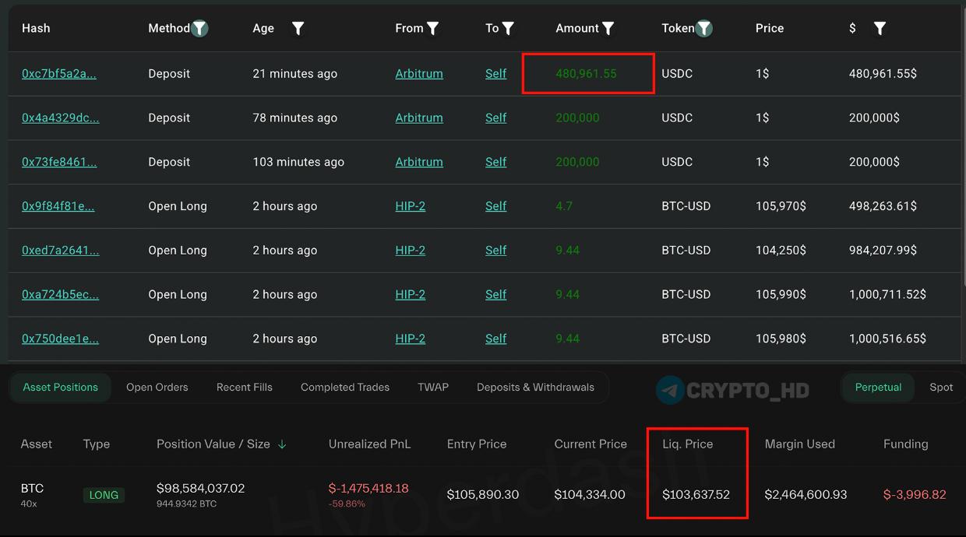Switch to the Spot view tab
Viewport: 966px width, 537px height.
tap(941, 387)
